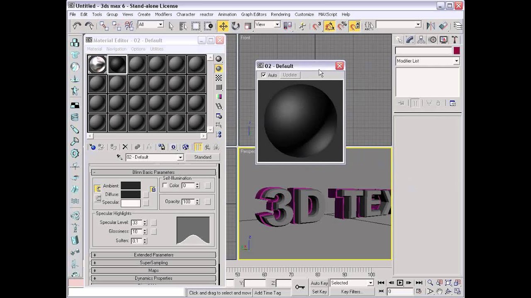Viewport: 531px width, 298px height.
Task: Enable Self-Illumination Color checkbox
Action: click(165, 185)
